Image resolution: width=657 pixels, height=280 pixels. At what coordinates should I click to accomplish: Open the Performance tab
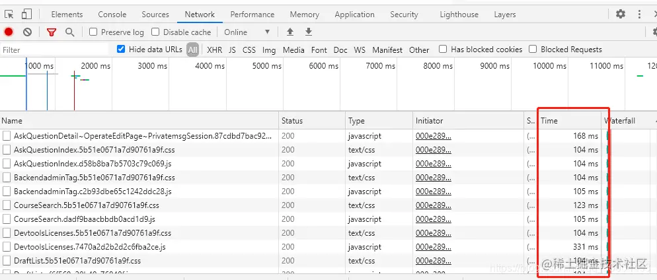(252, 15)
